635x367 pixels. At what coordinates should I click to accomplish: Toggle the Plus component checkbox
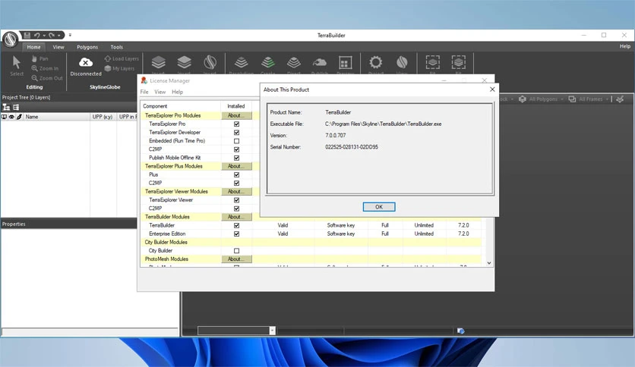pyautogui.click(x=236, y=174)
